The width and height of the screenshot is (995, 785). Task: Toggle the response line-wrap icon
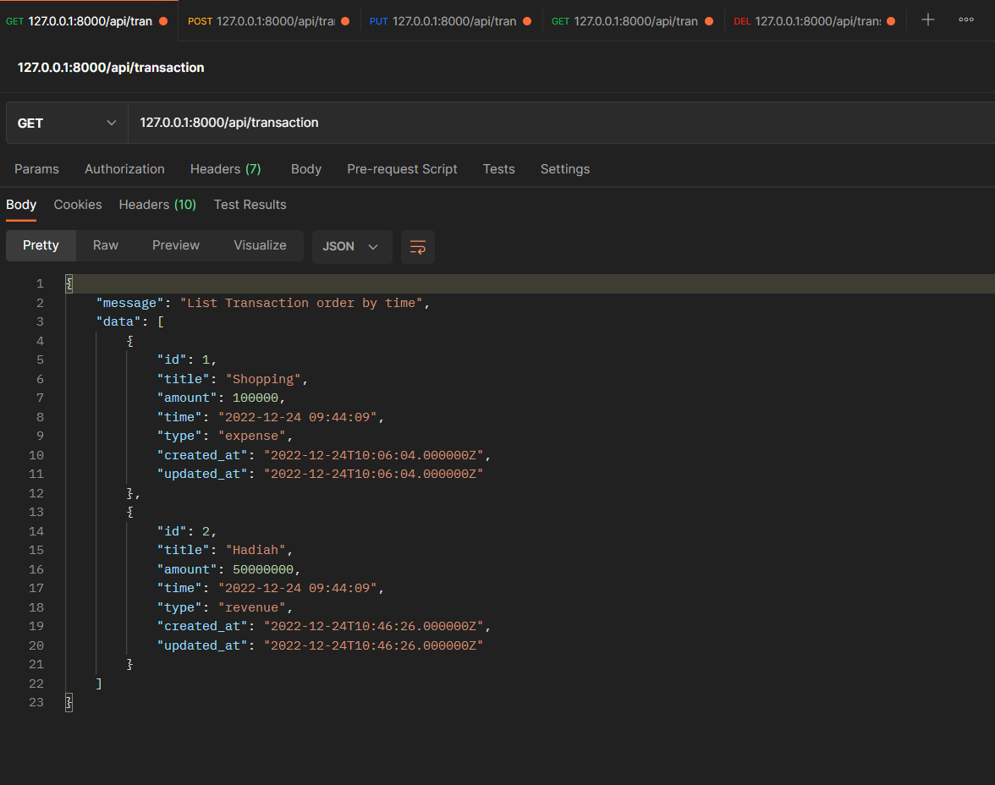tap(418, 247)
